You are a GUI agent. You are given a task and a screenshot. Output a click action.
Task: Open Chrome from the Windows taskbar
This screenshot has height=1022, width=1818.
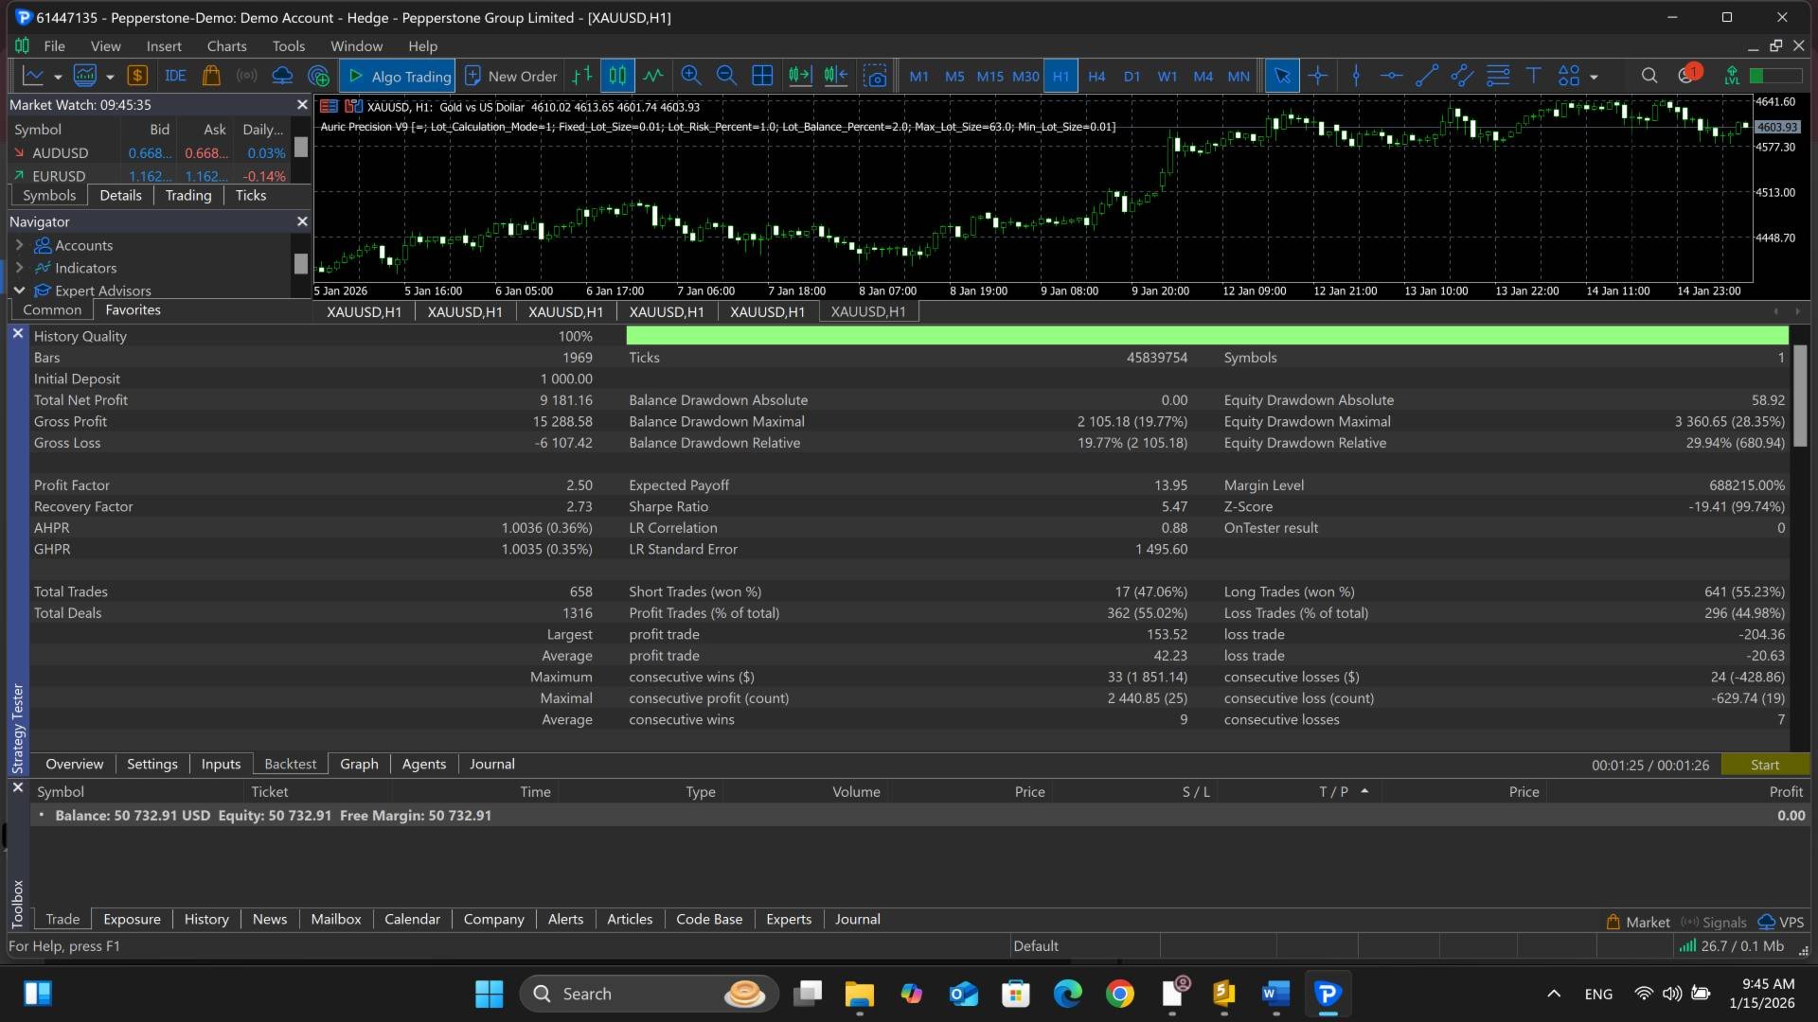tap(1119, 994)
